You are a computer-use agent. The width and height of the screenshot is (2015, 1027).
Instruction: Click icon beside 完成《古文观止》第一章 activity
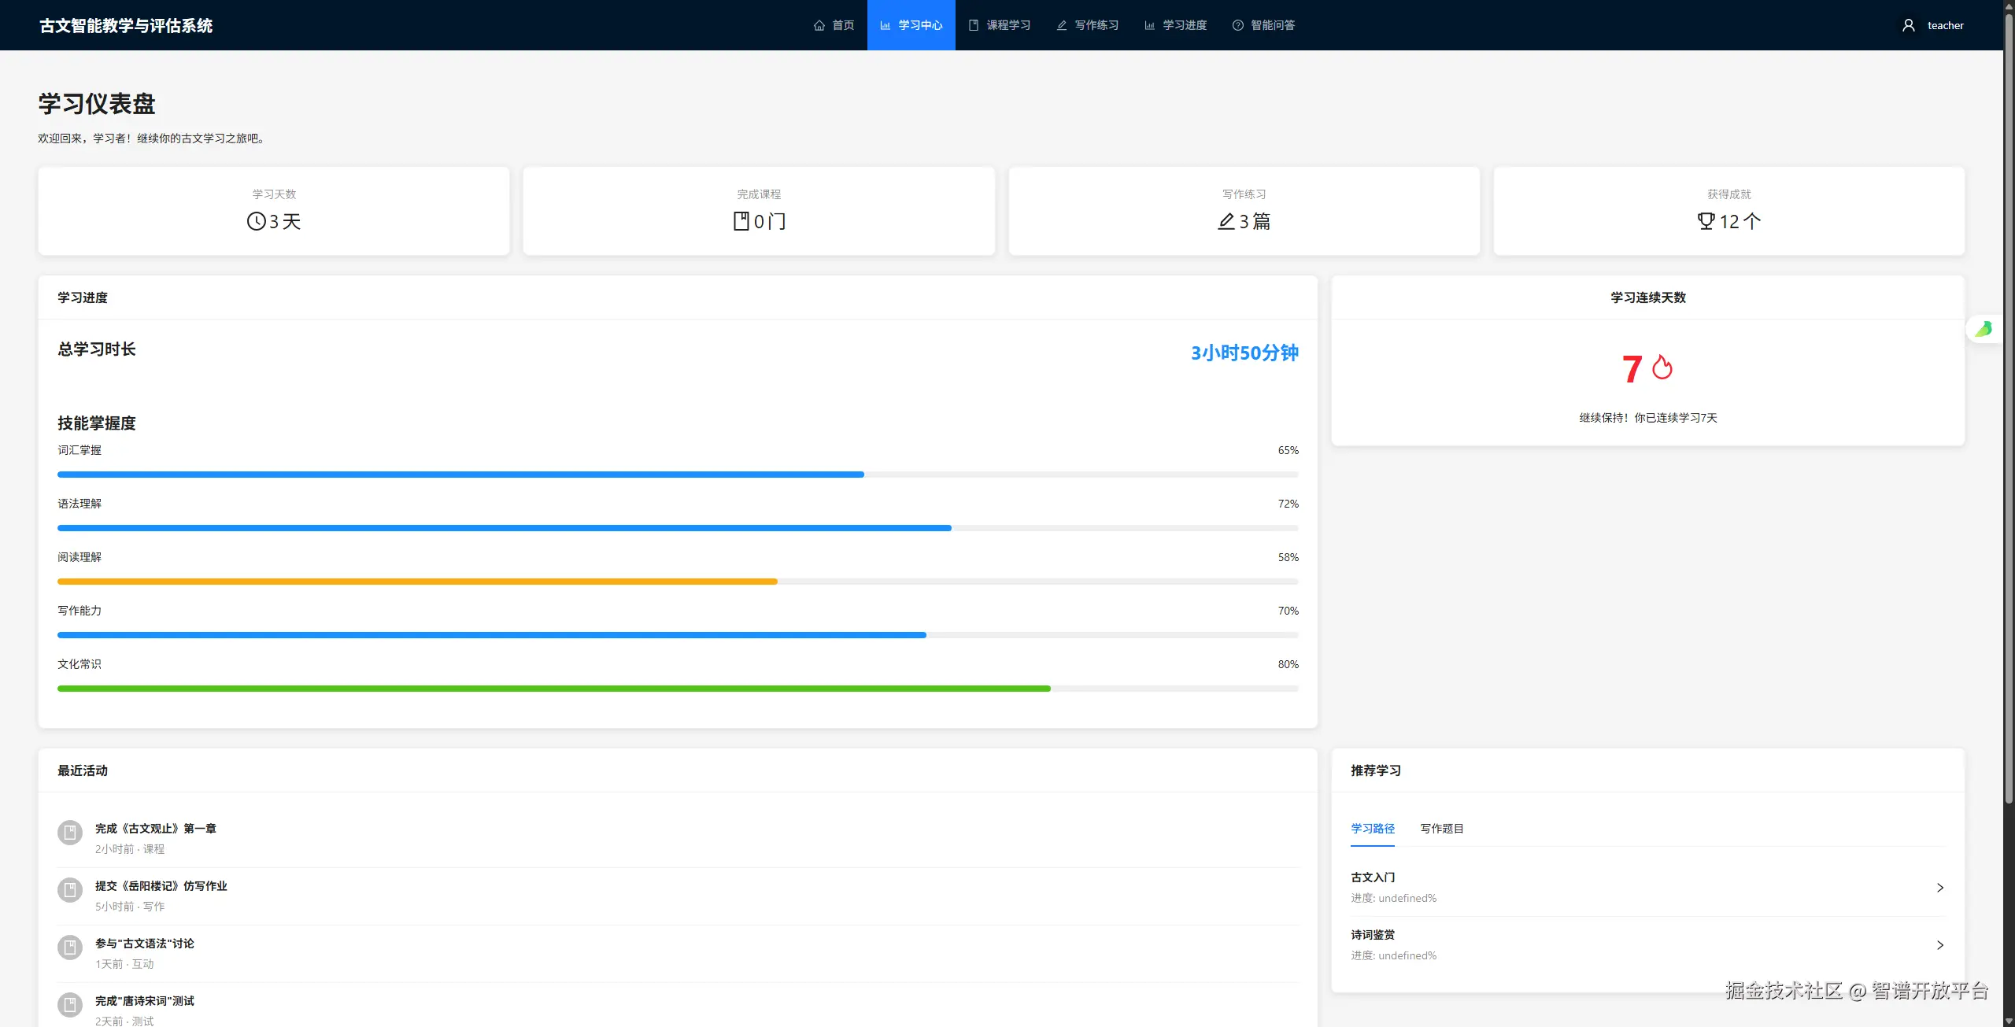click(x=70, y=833)
